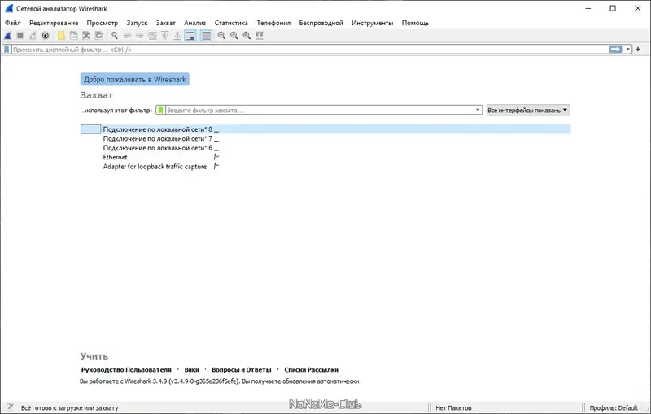
Task: Open the Просмотр menu
Action: coord(103,23)
